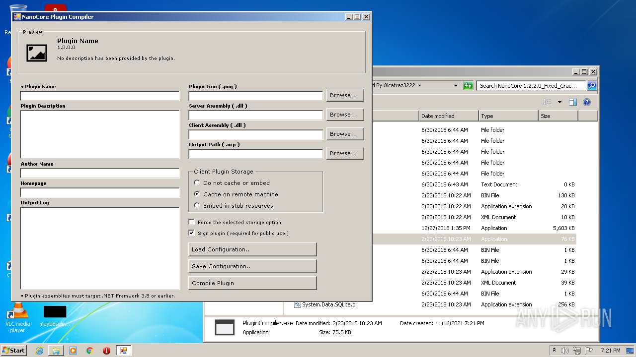Change the view using the Explorer view icon
This screenshot has width=636, height=357.
pyautogui.click(x=548, y=102)
